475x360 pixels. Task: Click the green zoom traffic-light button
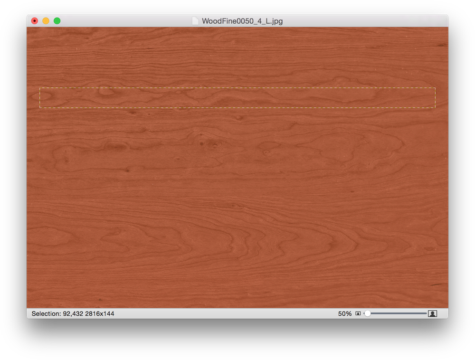[x=57, y=21]
